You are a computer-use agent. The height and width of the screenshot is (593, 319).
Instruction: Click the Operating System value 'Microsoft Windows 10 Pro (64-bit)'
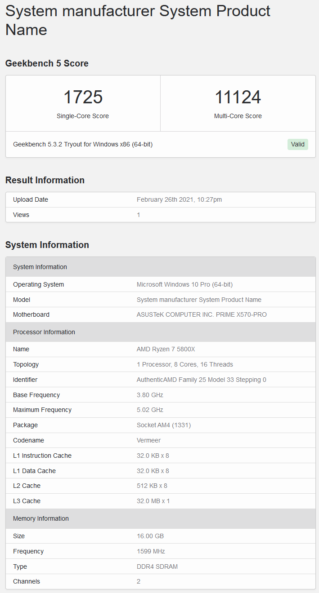click(184, 284)
